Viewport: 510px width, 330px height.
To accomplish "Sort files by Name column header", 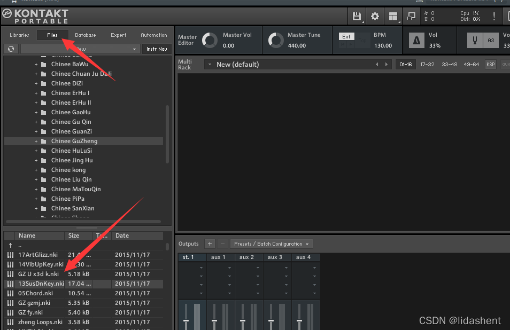I will [x=40, y=235].
